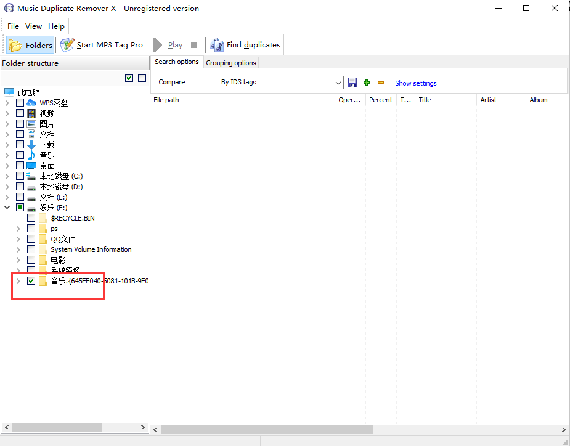
Task: Collapse the 娱乐 (F:) drive node
Action: 7,208
